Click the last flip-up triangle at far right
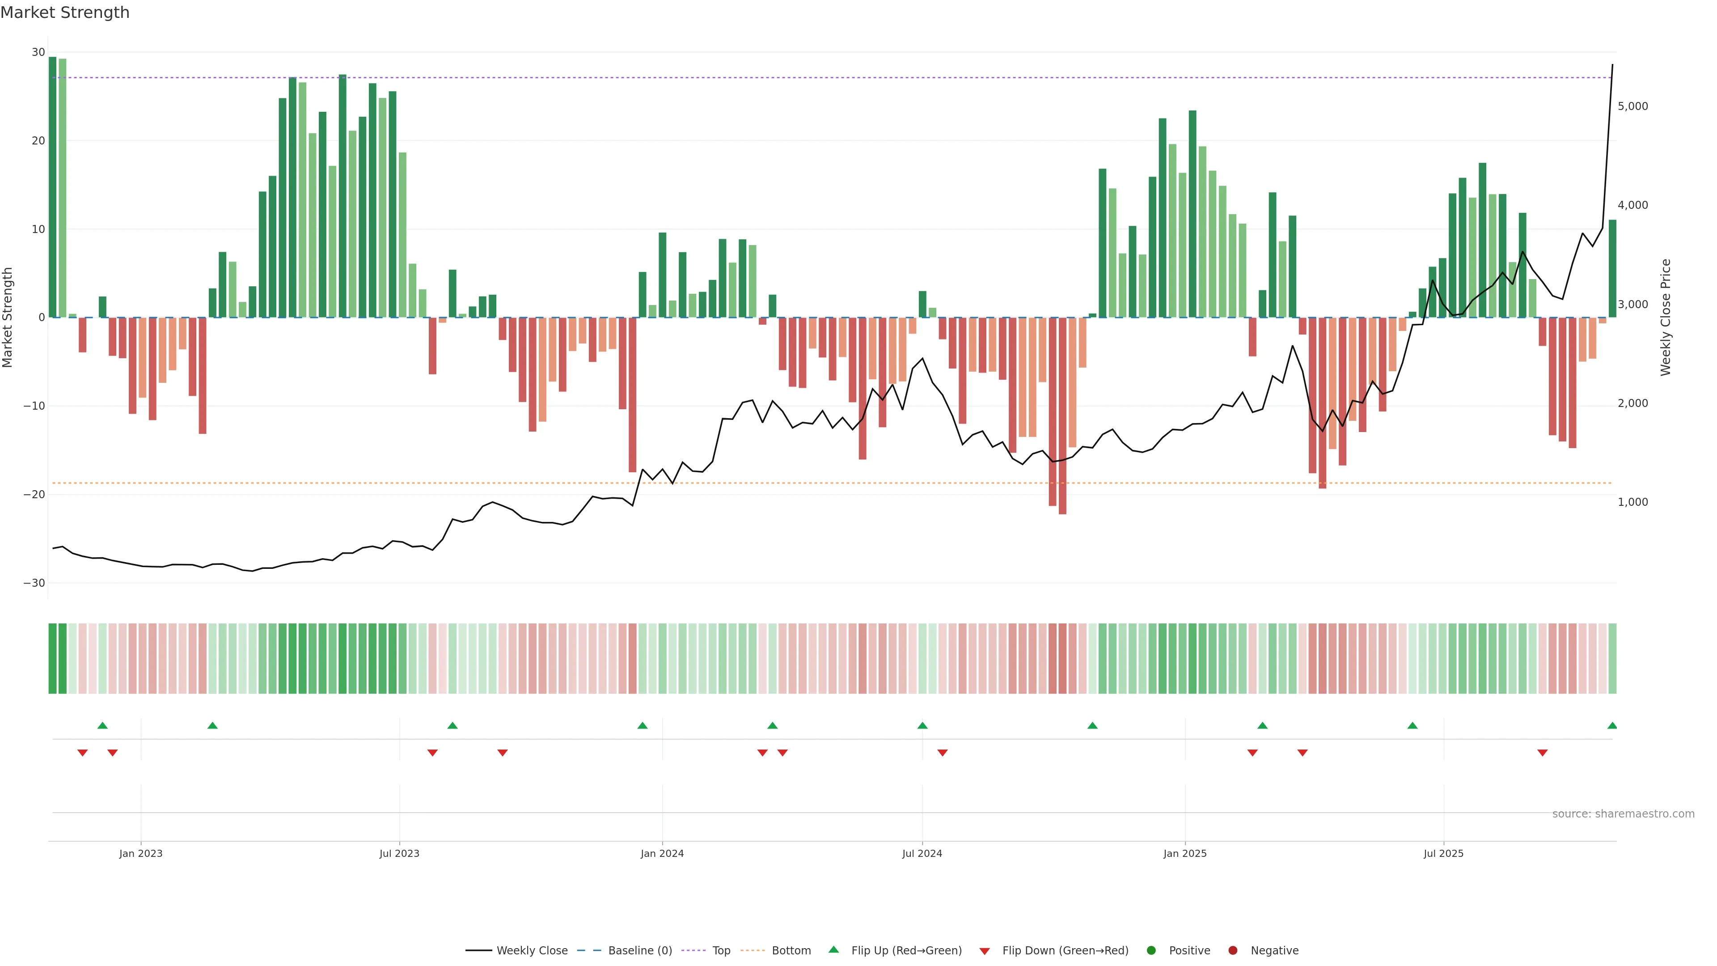1717x966 pixels. pos(1611,725)
